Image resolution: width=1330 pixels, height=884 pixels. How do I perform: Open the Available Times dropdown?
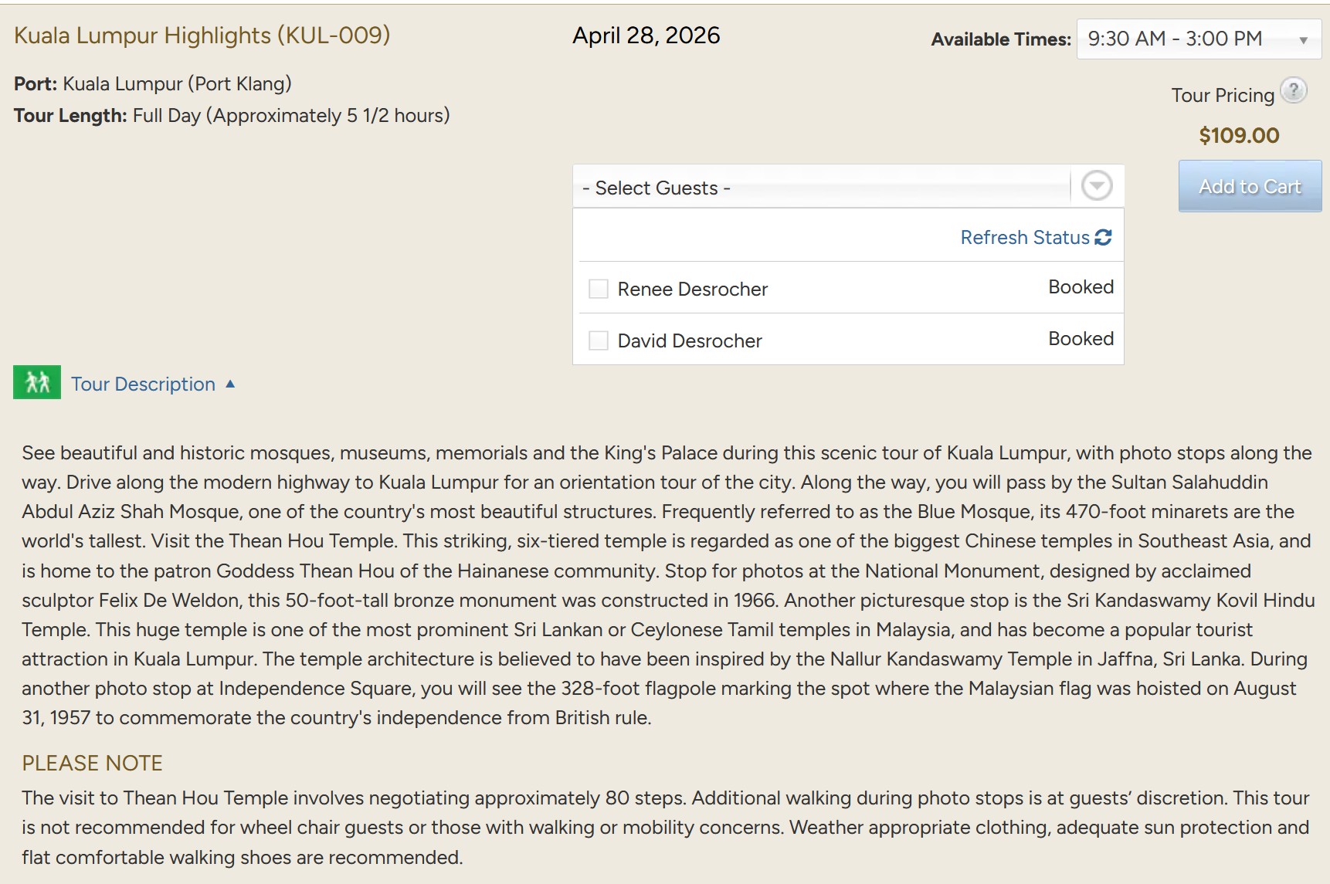pos(1198,39)
